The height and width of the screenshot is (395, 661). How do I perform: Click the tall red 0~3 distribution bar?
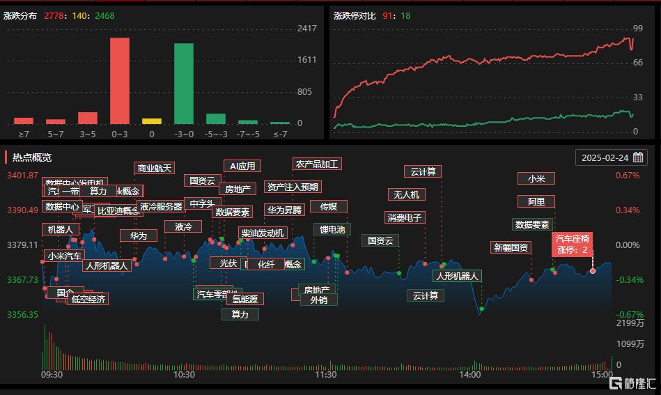point(120,81)
